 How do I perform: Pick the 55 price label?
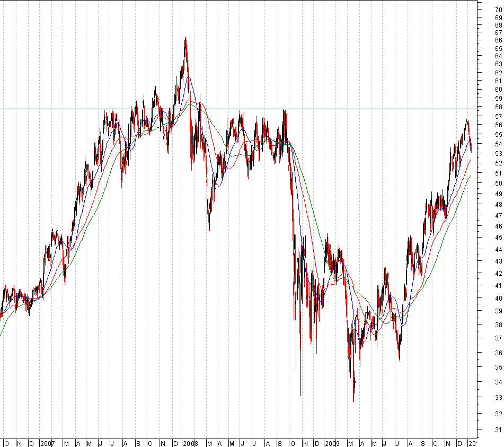point(499,135)
